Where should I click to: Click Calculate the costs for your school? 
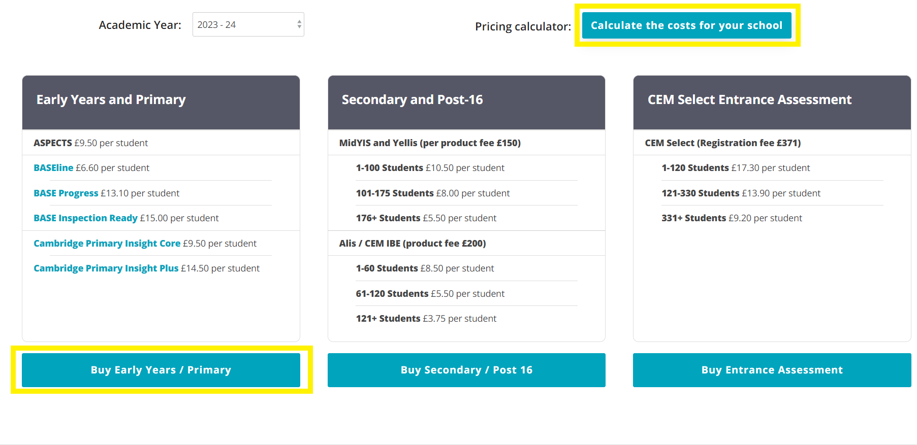tap(686, 25)
